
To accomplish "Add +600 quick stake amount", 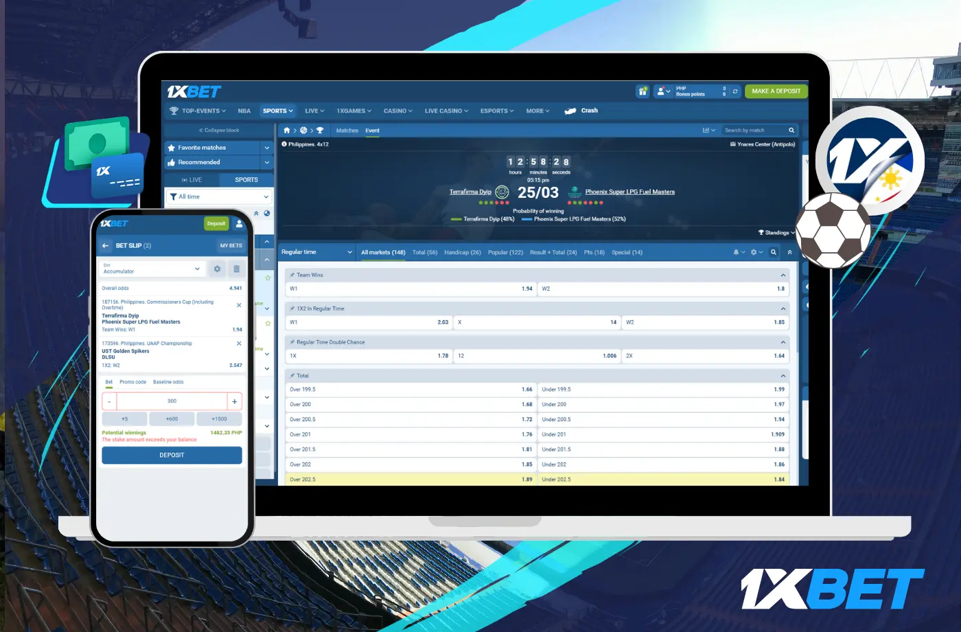I will point(172,418).
